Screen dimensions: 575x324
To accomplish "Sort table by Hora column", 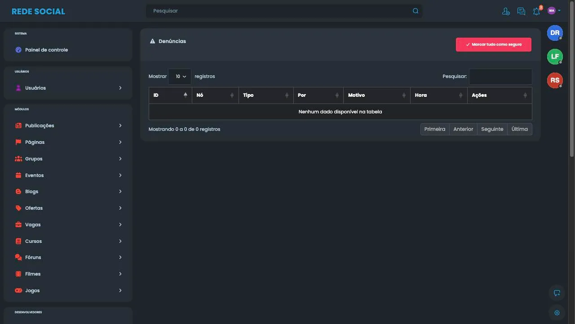I will coord(438,95).
